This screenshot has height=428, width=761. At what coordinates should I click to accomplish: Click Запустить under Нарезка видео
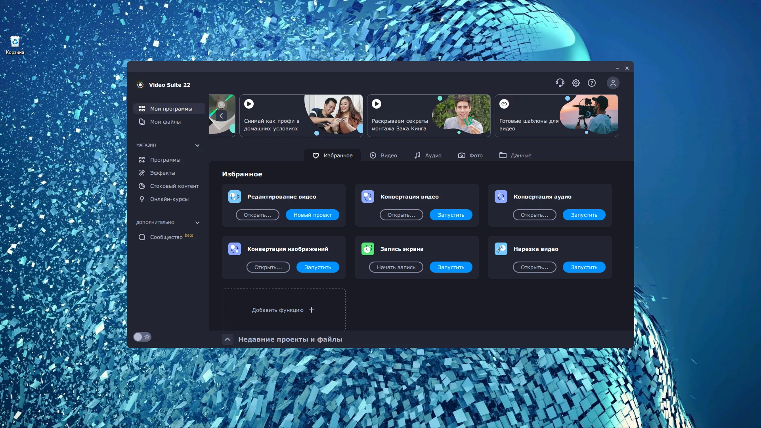[584, 267]
